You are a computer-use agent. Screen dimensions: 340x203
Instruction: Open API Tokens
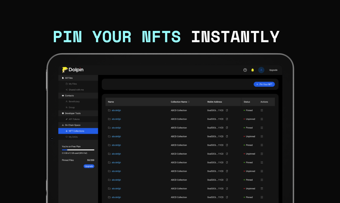(78, 119)
